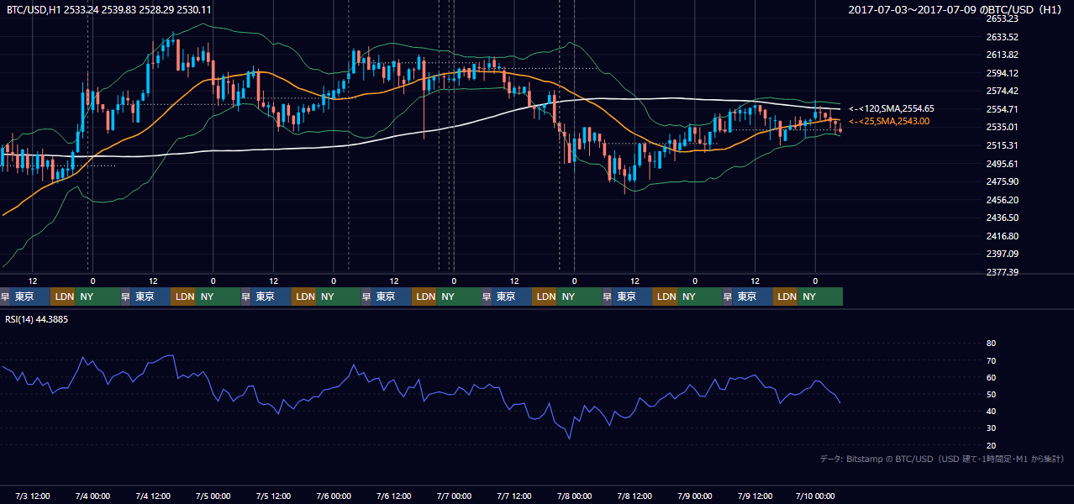1074x504 pixels.
Task: Click the RSI(14) 44.3885 indicator label
Action: (x=37, y=319)
